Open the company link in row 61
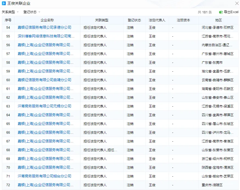240x190 pixels. pyautogui.click(x=46, y=89)
